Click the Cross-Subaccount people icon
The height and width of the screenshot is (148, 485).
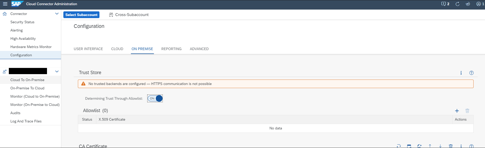tap(111, 15)
